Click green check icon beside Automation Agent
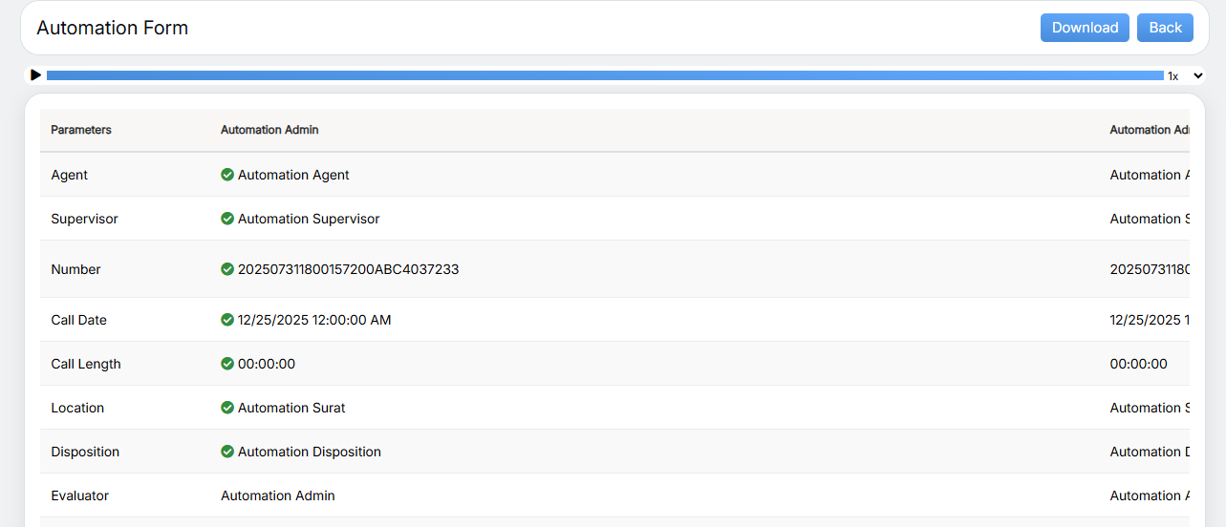The image size is (1226, 527). click(x=227, y=175)
